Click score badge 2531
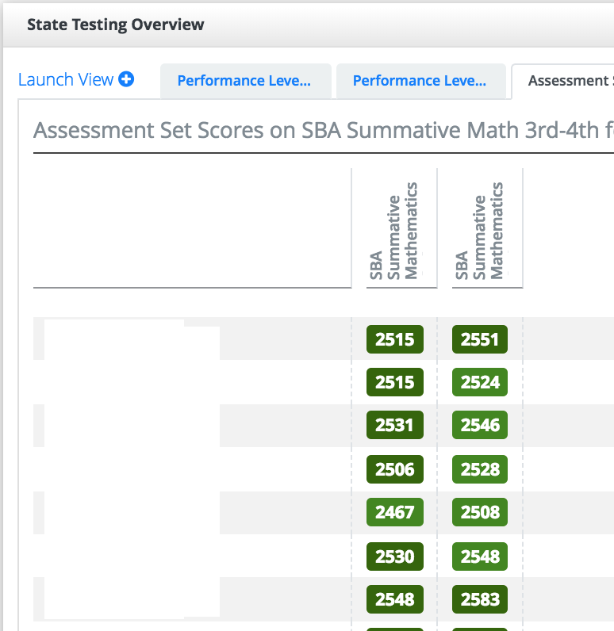Image resolution: width=614 pixels, height=631 pixels. tap(394, 425)
